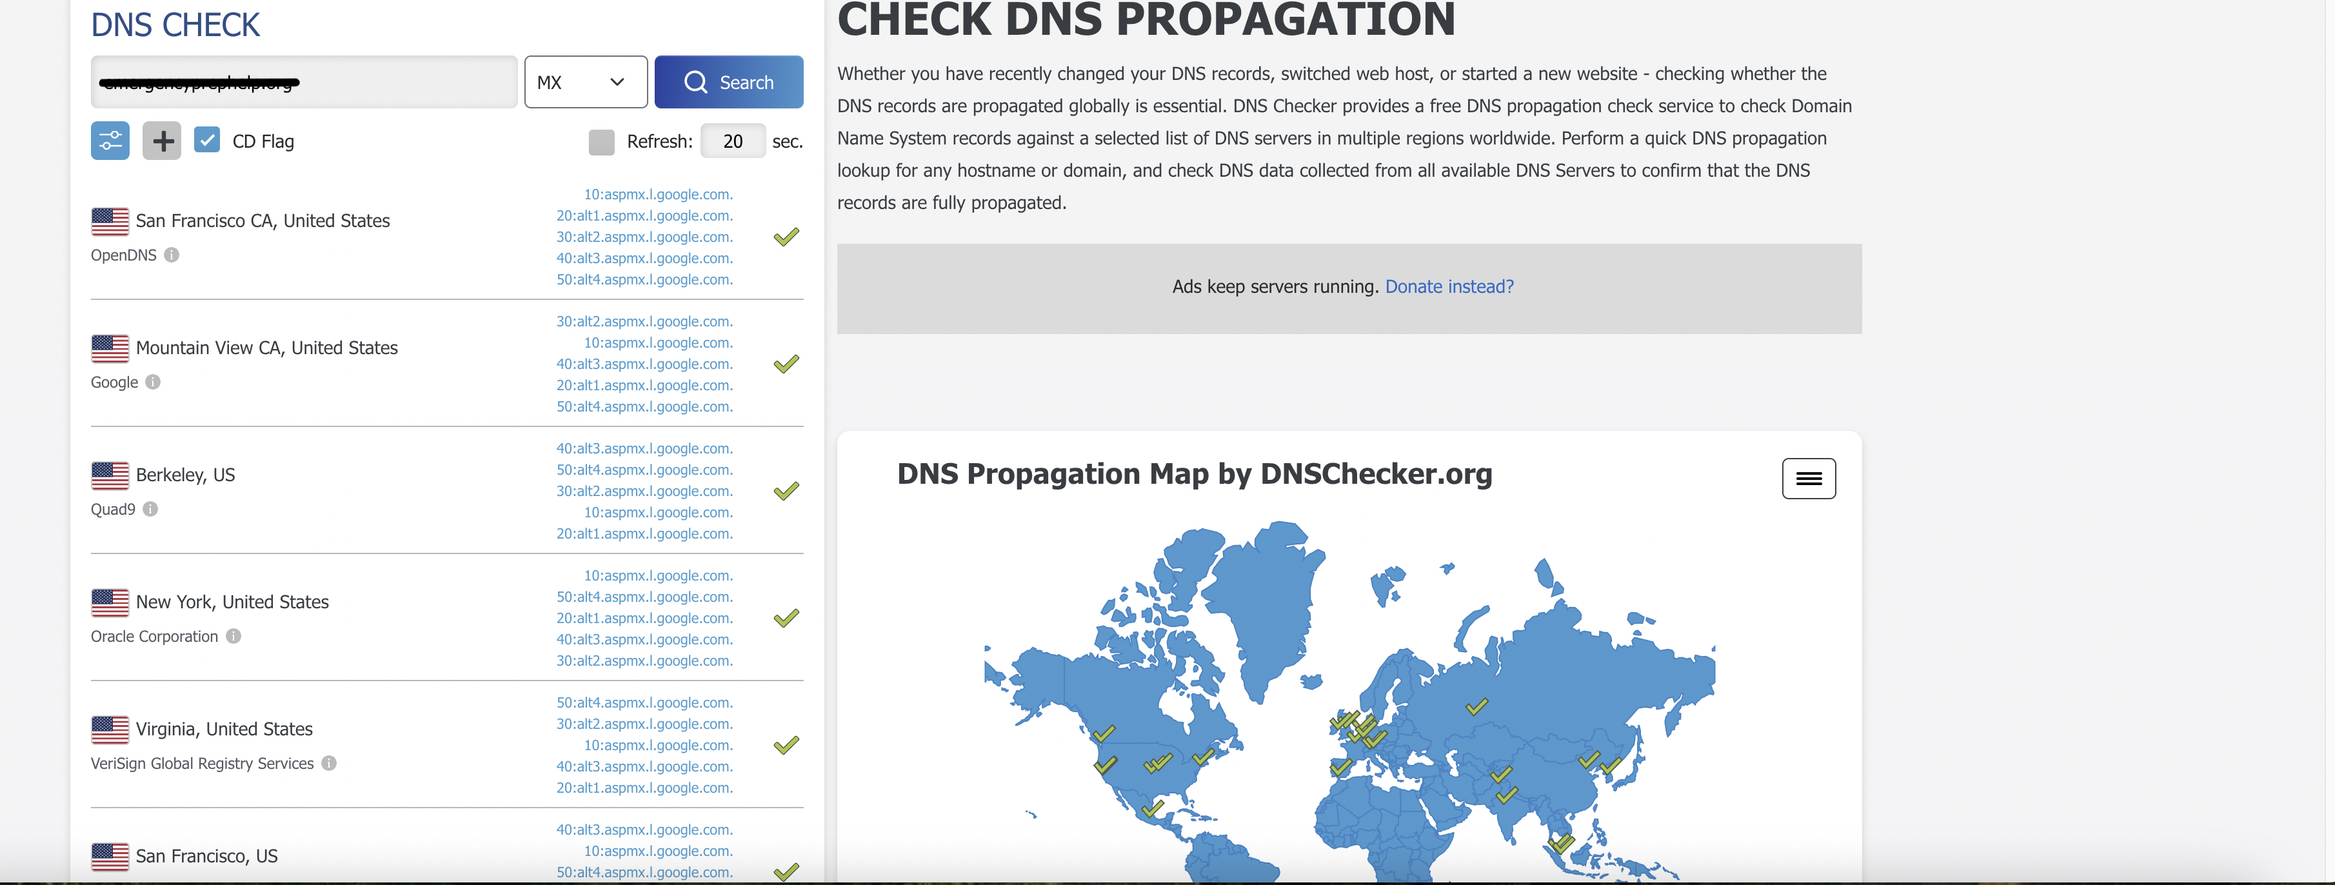Click the OpenDNS info icon

pos(172,255)
